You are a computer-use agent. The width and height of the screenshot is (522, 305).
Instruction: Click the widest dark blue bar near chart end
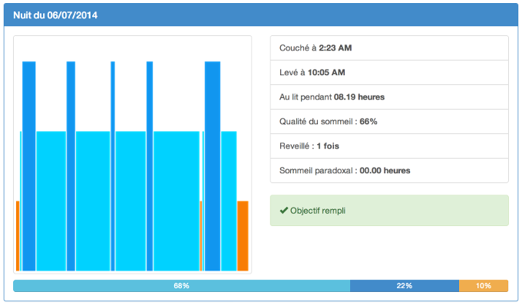click(213, 166)
